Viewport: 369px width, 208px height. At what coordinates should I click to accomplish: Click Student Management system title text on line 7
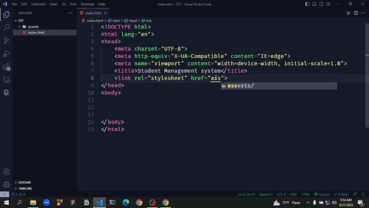coord(179,70)
